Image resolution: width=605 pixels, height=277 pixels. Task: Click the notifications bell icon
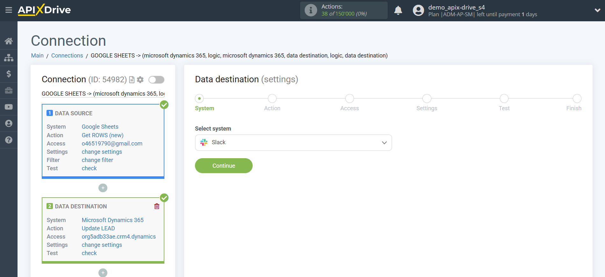398,10
